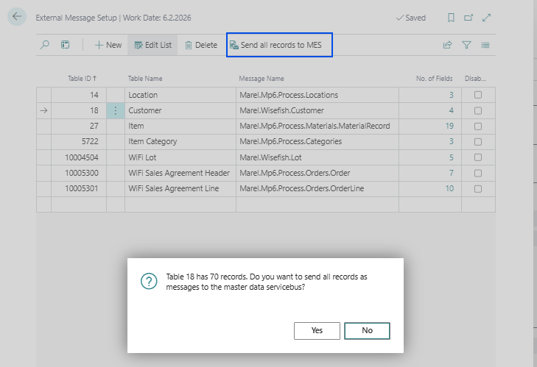537x367 pixels.
Task: Tick Disabled checkbox for Location row
Action: tap(478, 95)
